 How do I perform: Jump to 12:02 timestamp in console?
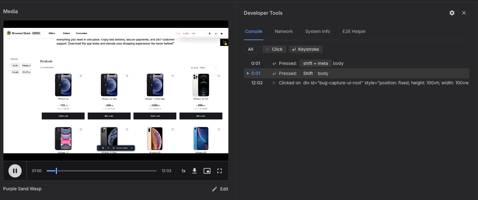(257, 83)
